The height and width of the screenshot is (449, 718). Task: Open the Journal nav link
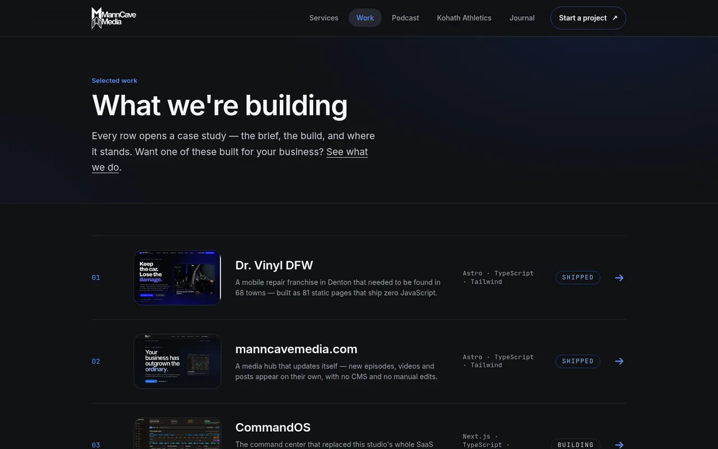(522, 18)
